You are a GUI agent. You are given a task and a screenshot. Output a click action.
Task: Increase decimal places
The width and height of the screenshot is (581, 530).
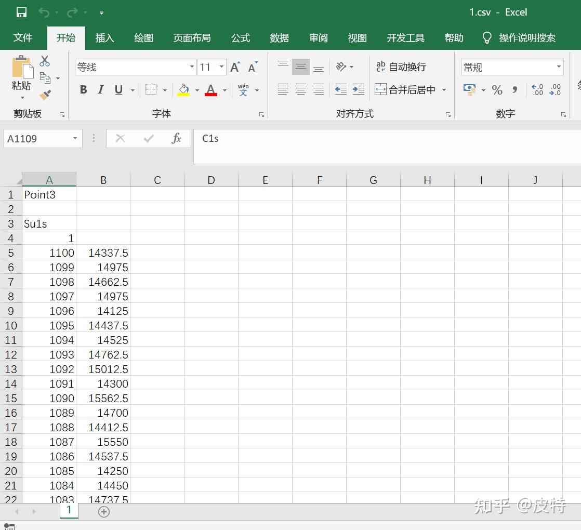click(x=537, y=89)
